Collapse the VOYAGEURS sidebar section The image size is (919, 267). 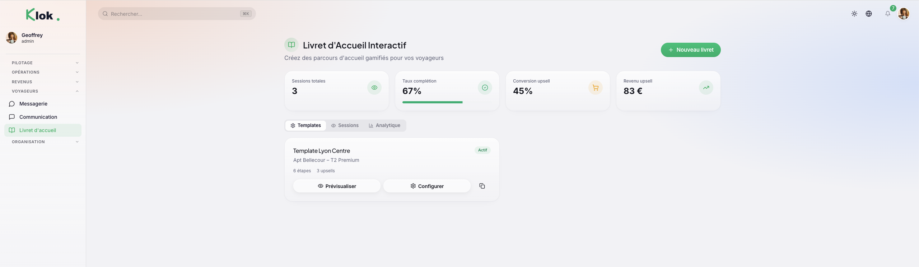45,91
